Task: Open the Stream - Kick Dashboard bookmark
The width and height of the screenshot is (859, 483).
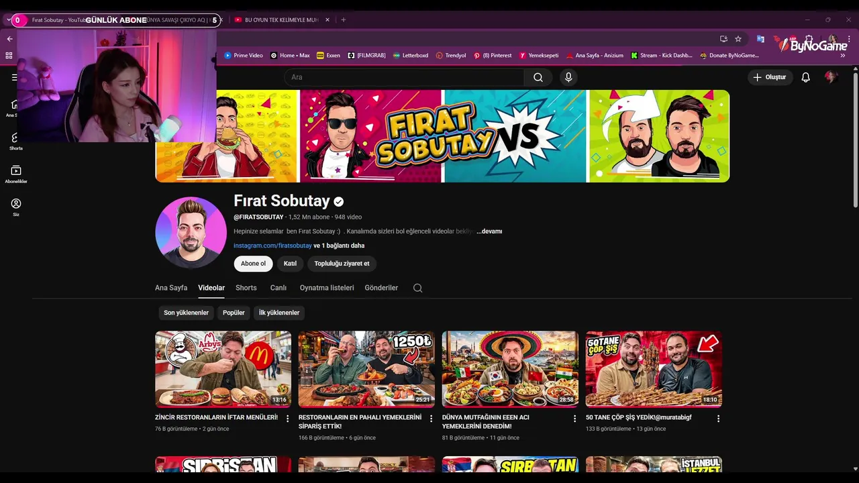Action: pyautogui.click(x=662, y=56)
